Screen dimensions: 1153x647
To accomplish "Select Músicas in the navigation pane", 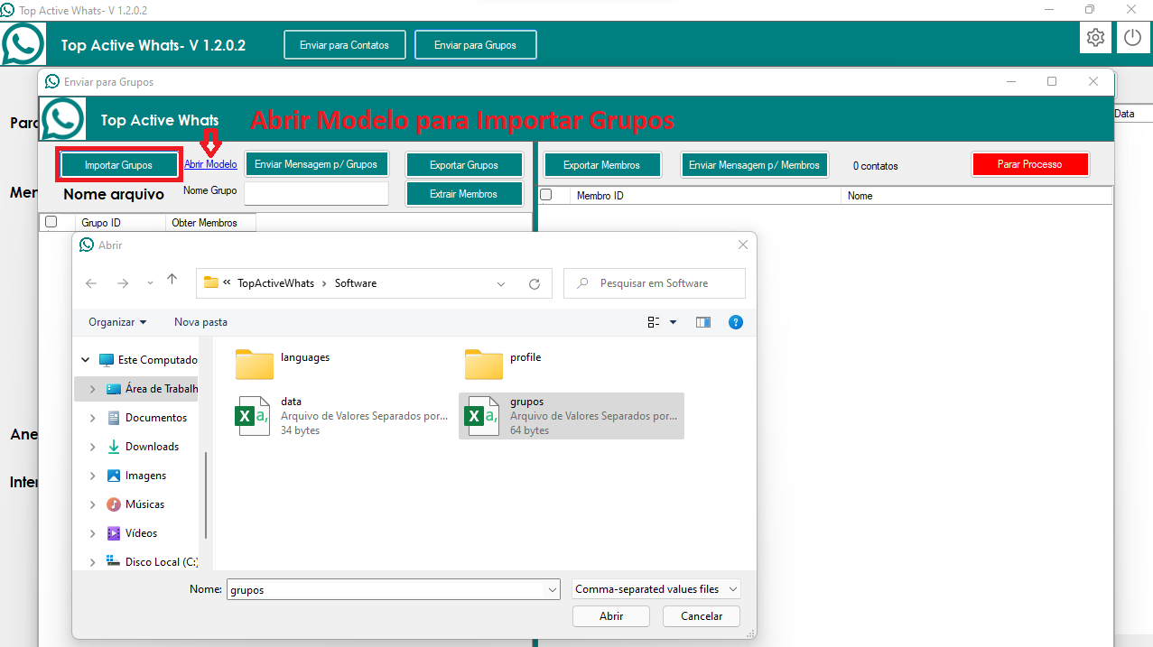I will [145, 504].
